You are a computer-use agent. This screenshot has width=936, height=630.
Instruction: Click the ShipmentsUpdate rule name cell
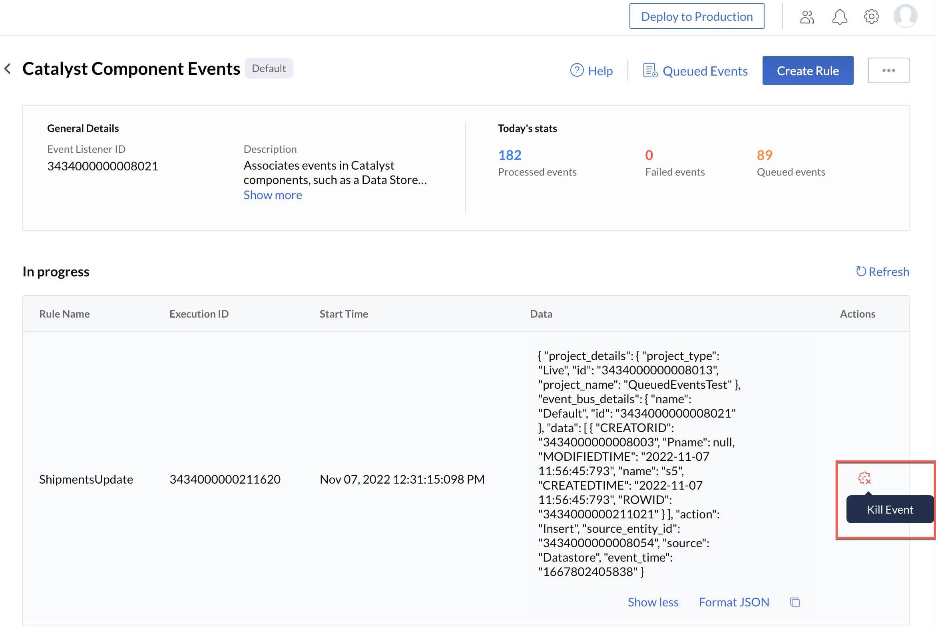[86, 479]
